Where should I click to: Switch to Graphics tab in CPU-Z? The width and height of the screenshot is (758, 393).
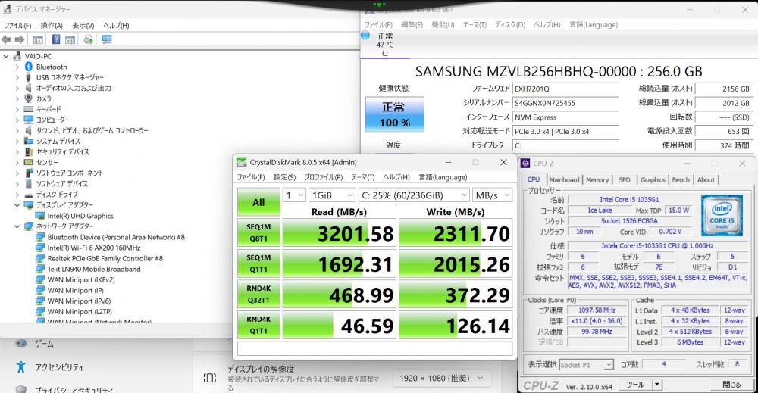[x=653, y=179]
